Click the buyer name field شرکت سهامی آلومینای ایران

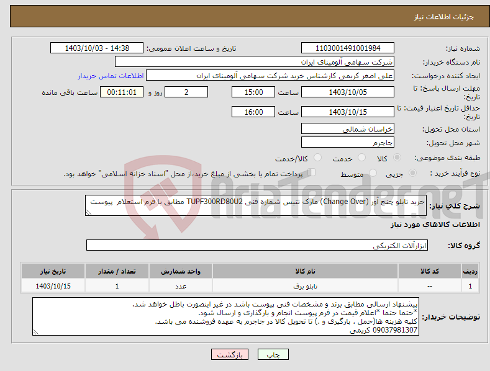click(255, 62)
